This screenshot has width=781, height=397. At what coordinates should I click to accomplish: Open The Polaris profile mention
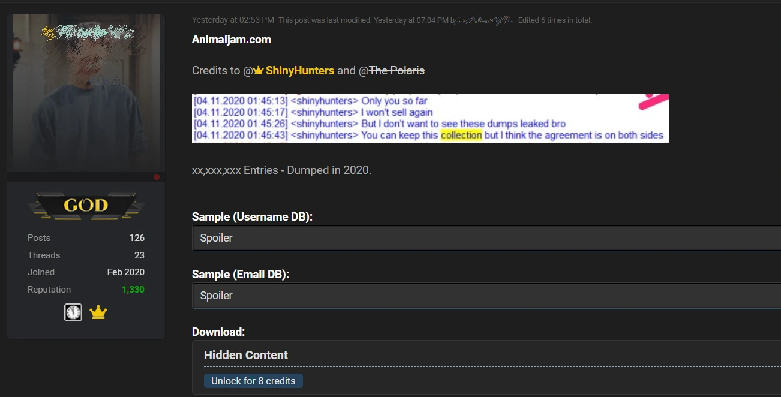pyautogui.click(x=396, y=71)
